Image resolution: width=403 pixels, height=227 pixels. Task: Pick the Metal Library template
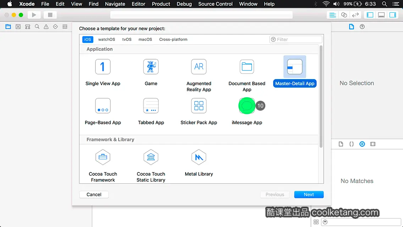(x=199, y=163)
